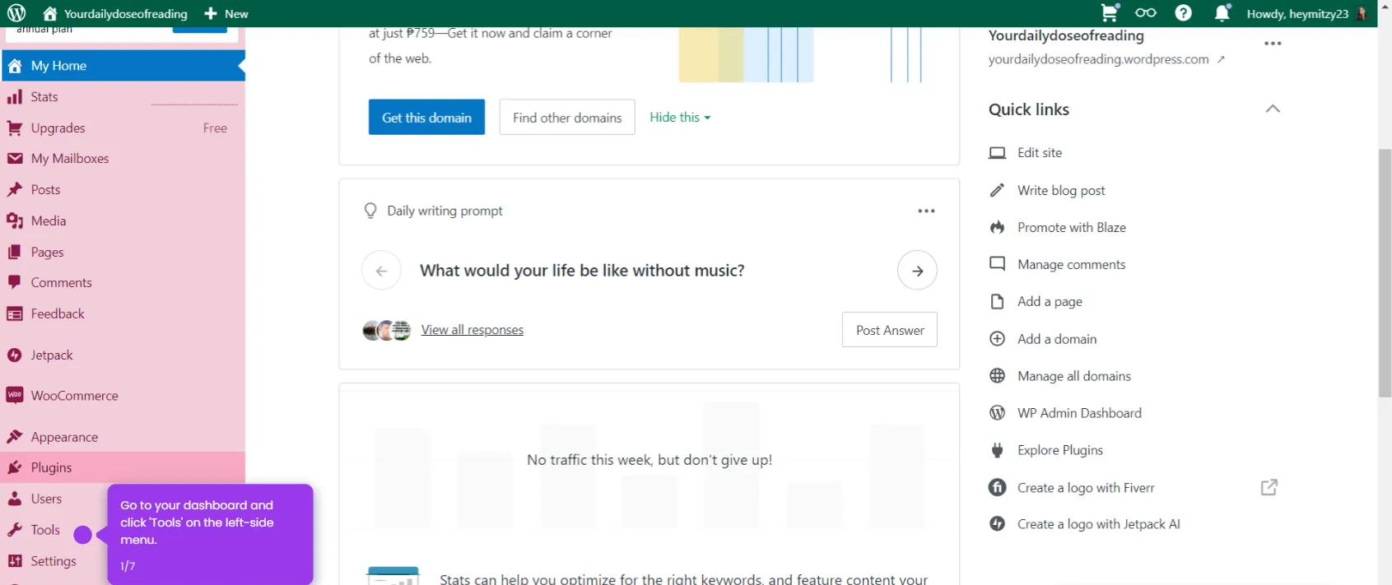Open the Daily writing prompt options menu
1392x585 pixels.
coord(926,211)
